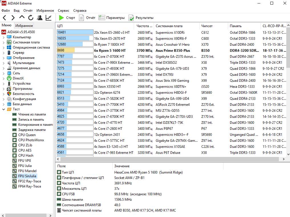Viewport: 290px width, 217px height.
Task: Expand the Системная плата tree node
Action: coord(3,43)
